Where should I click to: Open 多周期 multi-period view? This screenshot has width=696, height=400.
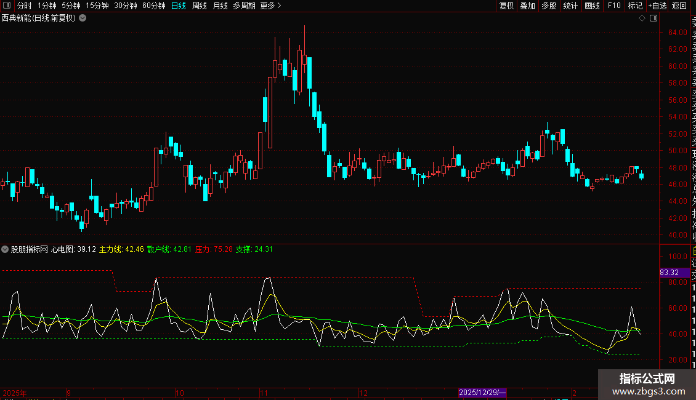pyautogui.click(x=244, y=6)
